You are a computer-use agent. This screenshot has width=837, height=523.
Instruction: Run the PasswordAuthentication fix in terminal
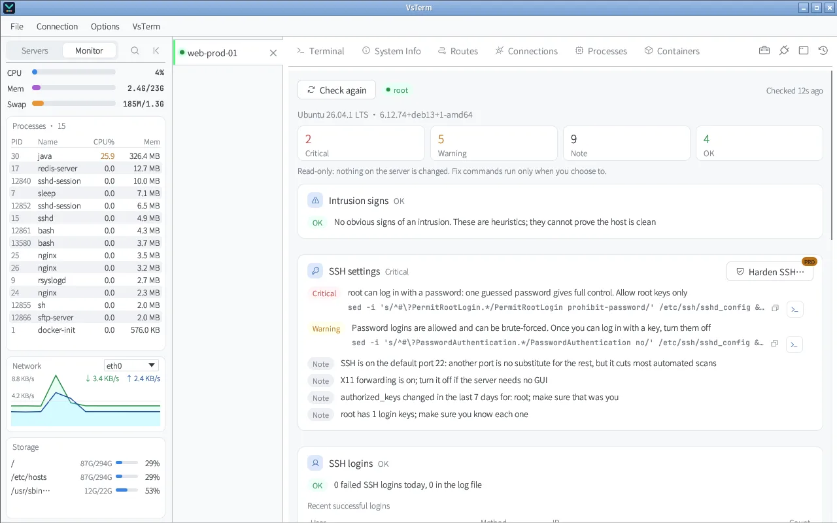coord(794,345)
